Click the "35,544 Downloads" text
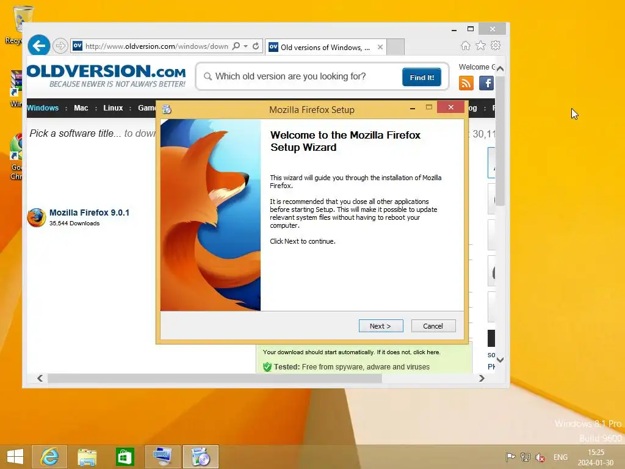The width and height of the screenshot is (625, 469). [x=74, y=224]
